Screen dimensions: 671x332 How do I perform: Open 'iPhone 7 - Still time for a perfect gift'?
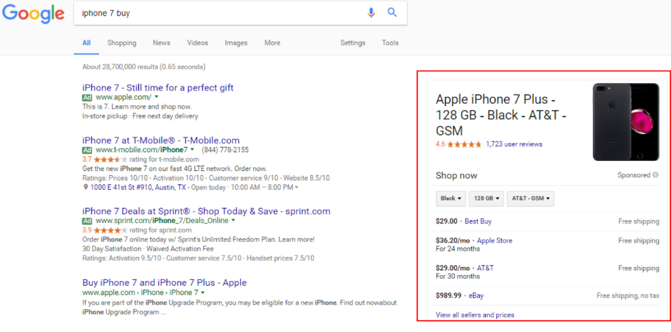coord(158,88)
